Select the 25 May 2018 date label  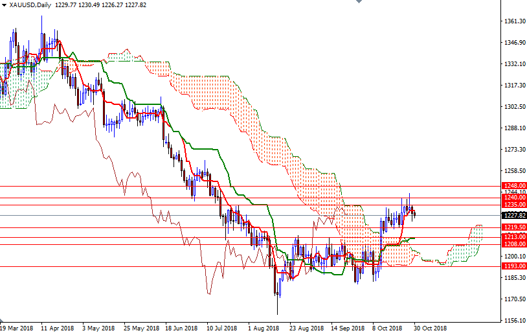141,328
